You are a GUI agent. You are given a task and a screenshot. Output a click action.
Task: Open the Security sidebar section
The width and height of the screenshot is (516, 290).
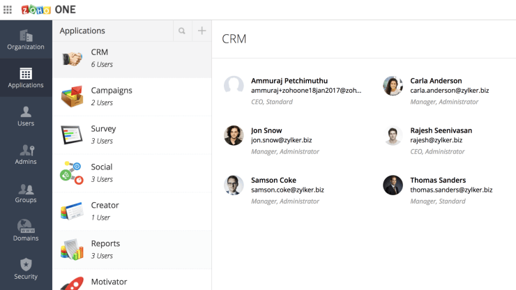coord(26,269)
